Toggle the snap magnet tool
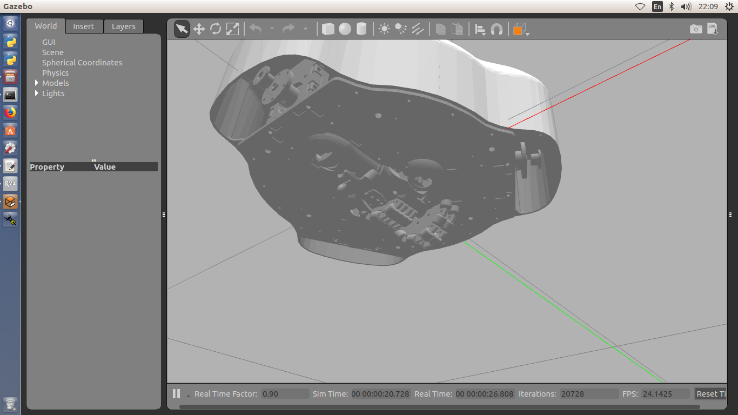Screen dimensions: 738x415 [497, 29]
